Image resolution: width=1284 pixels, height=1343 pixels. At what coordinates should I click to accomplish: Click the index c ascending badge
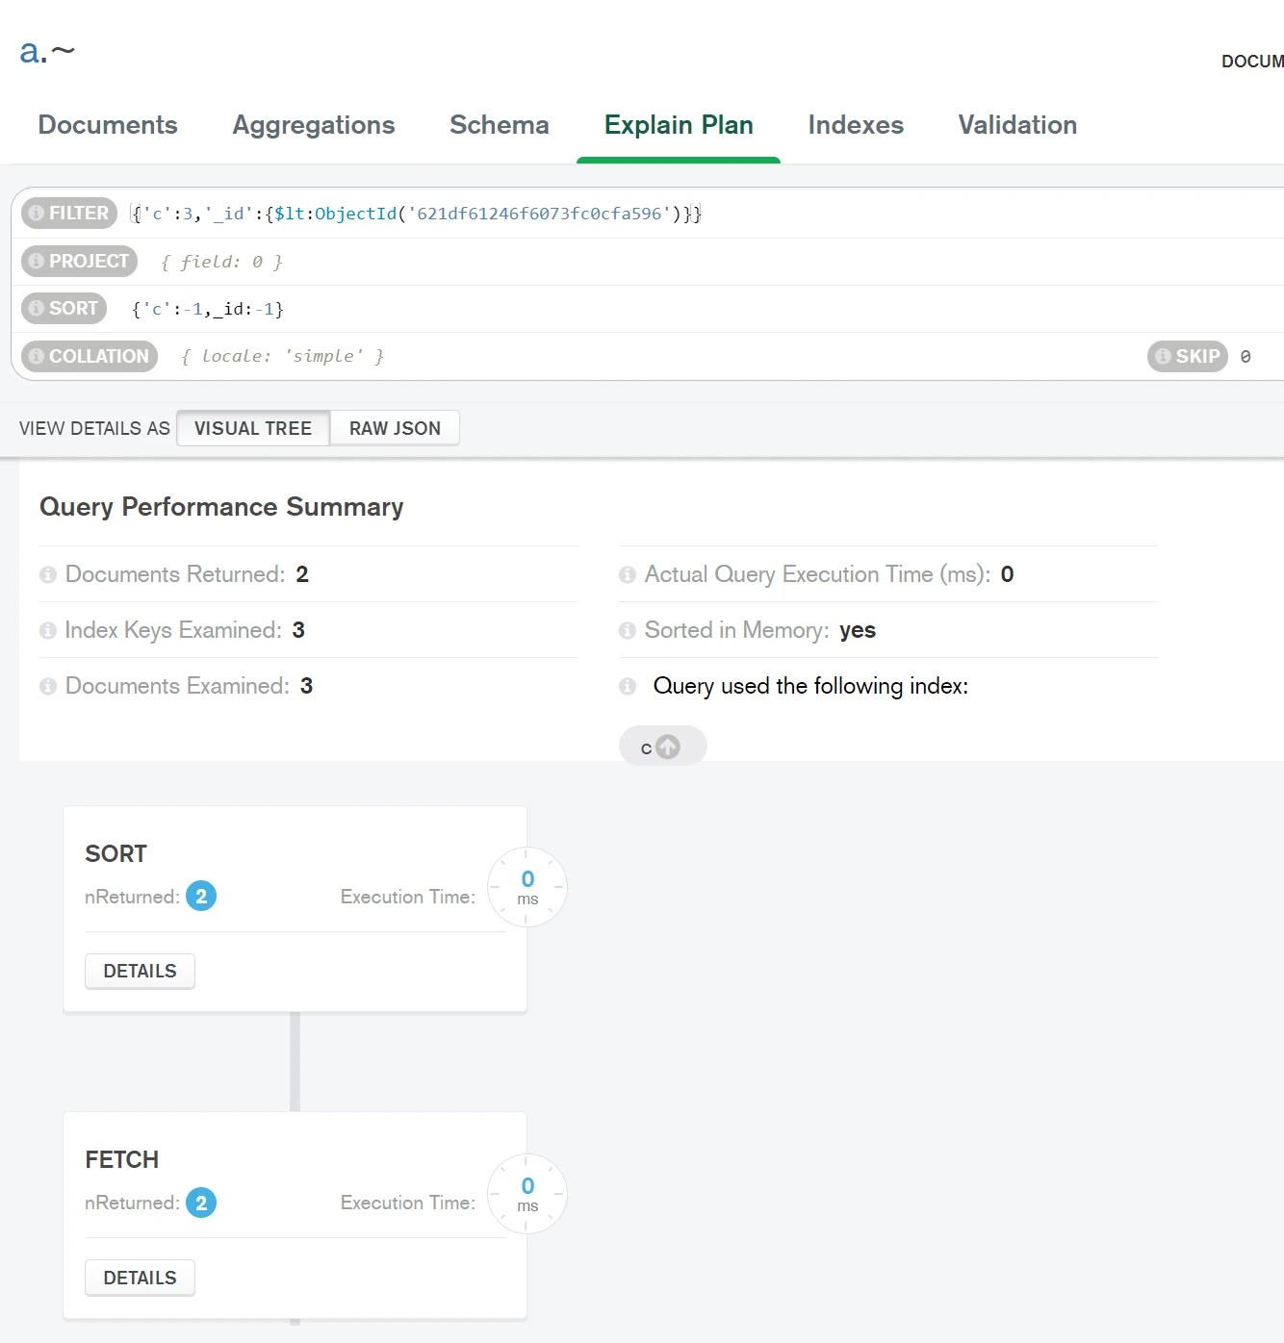click(663, 747)
